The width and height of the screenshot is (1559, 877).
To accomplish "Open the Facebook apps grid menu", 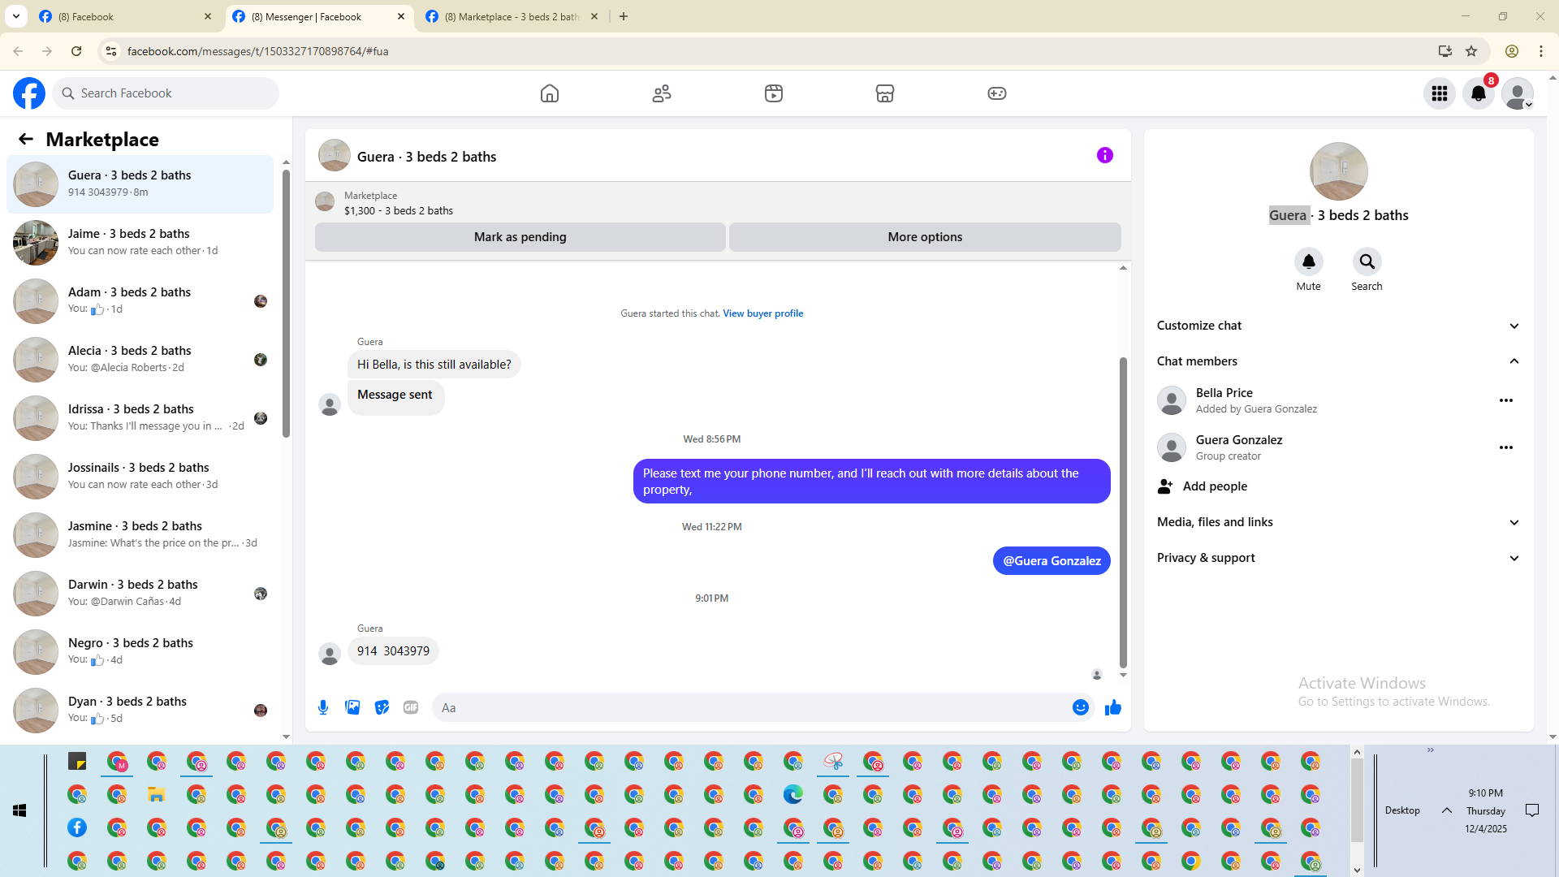I will tap(1439, 93).
